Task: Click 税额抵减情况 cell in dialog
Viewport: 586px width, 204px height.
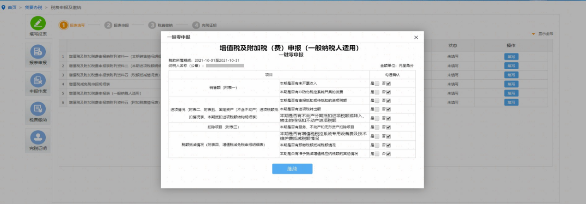Action: point(224,145)
